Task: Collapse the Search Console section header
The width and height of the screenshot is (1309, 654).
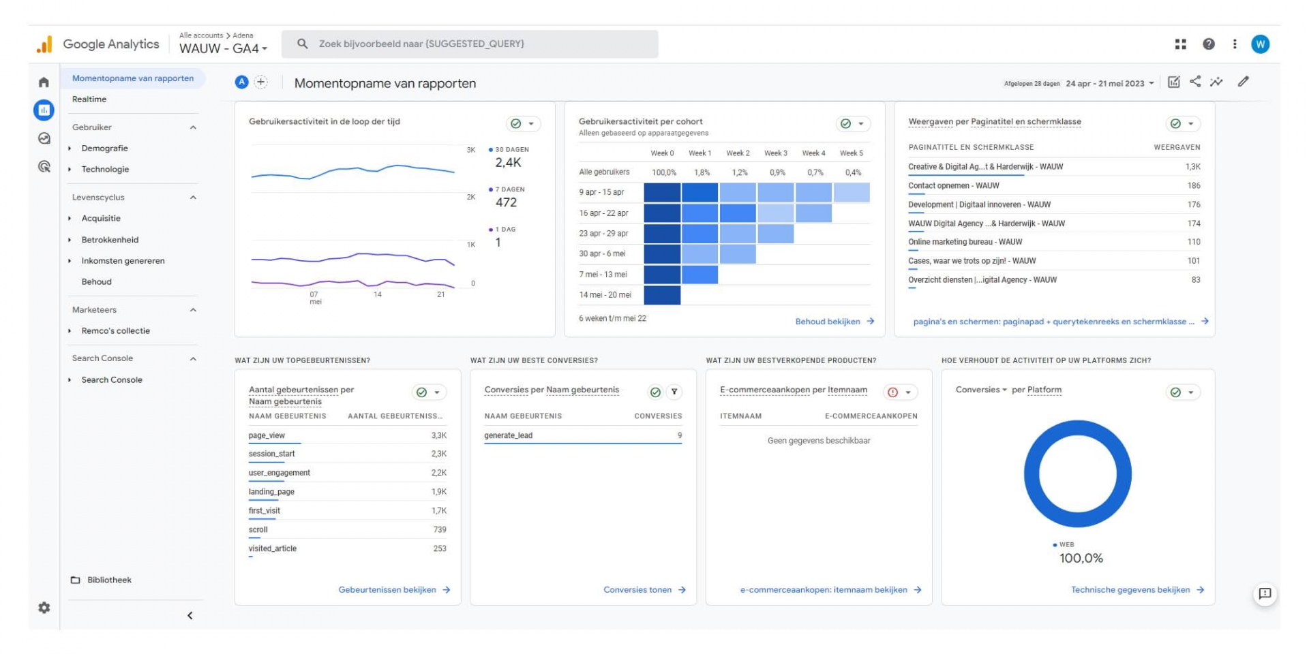Action: click(x=193, y=359)
